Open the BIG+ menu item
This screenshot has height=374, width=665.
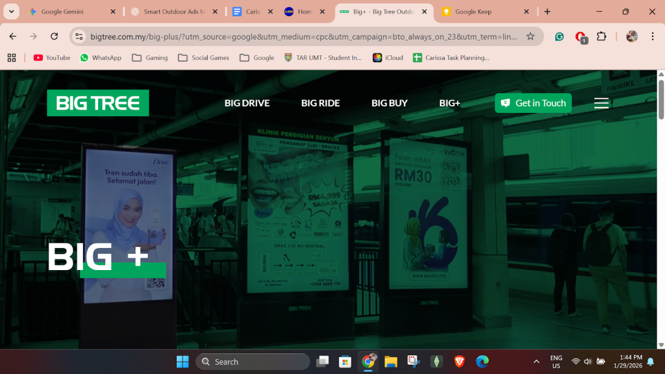click(x=449, y=103)
